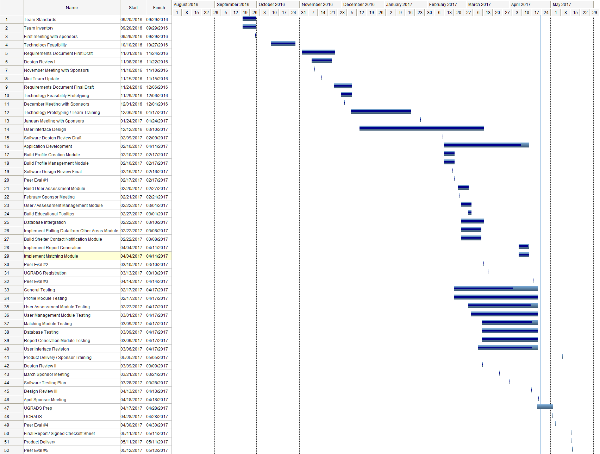Viewport: 600px width, 454px height.
Task: Click the March 2017 timeline header
Action: tap(487, 4)
